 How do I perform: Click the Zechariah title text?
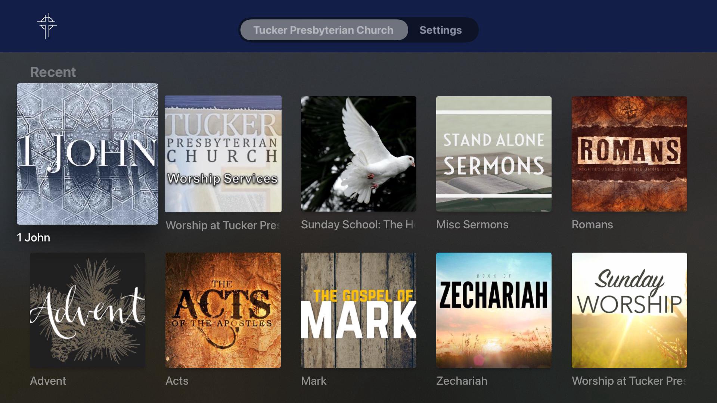[462, 381]
